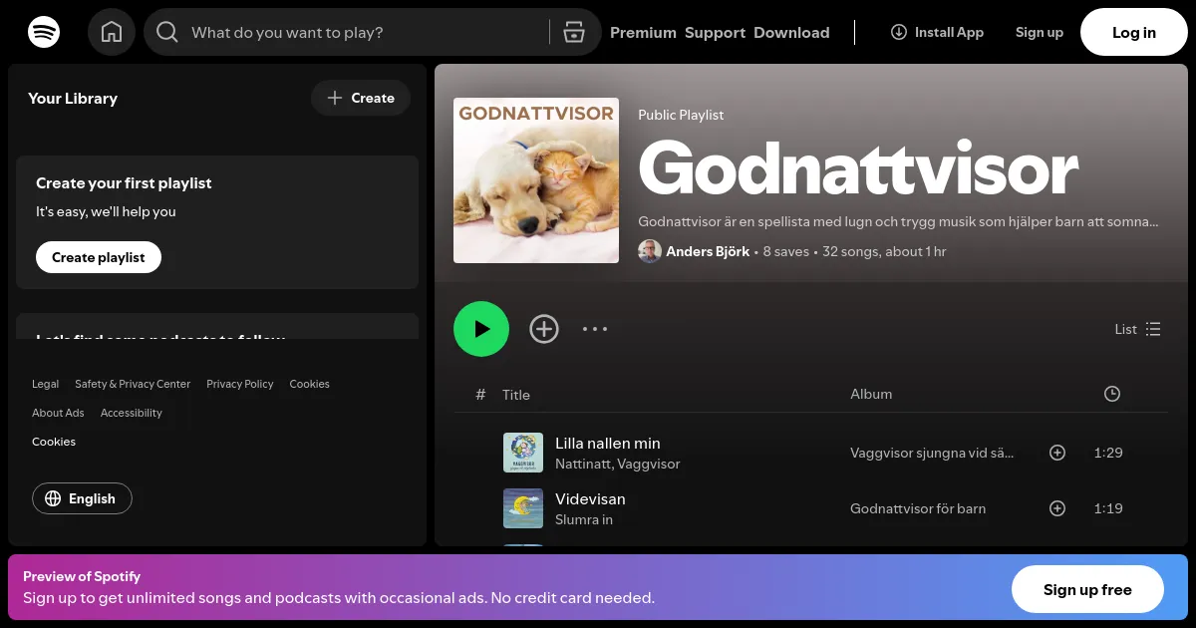Save the playlist with the plus circle
Image resolution: width=1196 pixels, height=628 pixels.
click(544, 329)
